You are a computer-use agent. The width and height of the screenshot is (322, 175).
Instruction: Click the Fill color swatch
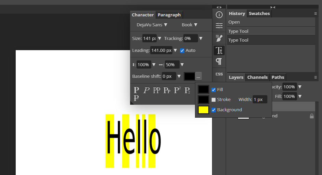[x=204, y=89]
